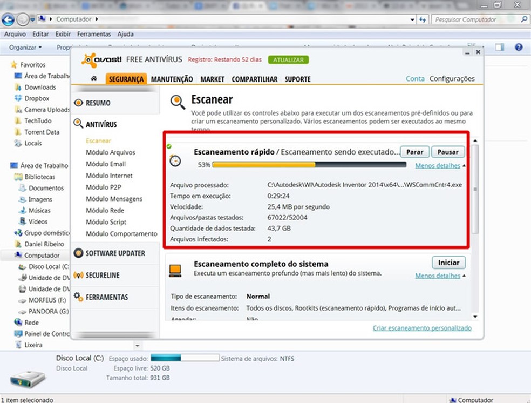Open Organizar dropdown in Explorer
This screenshot has height=403, width=531.
25,47
